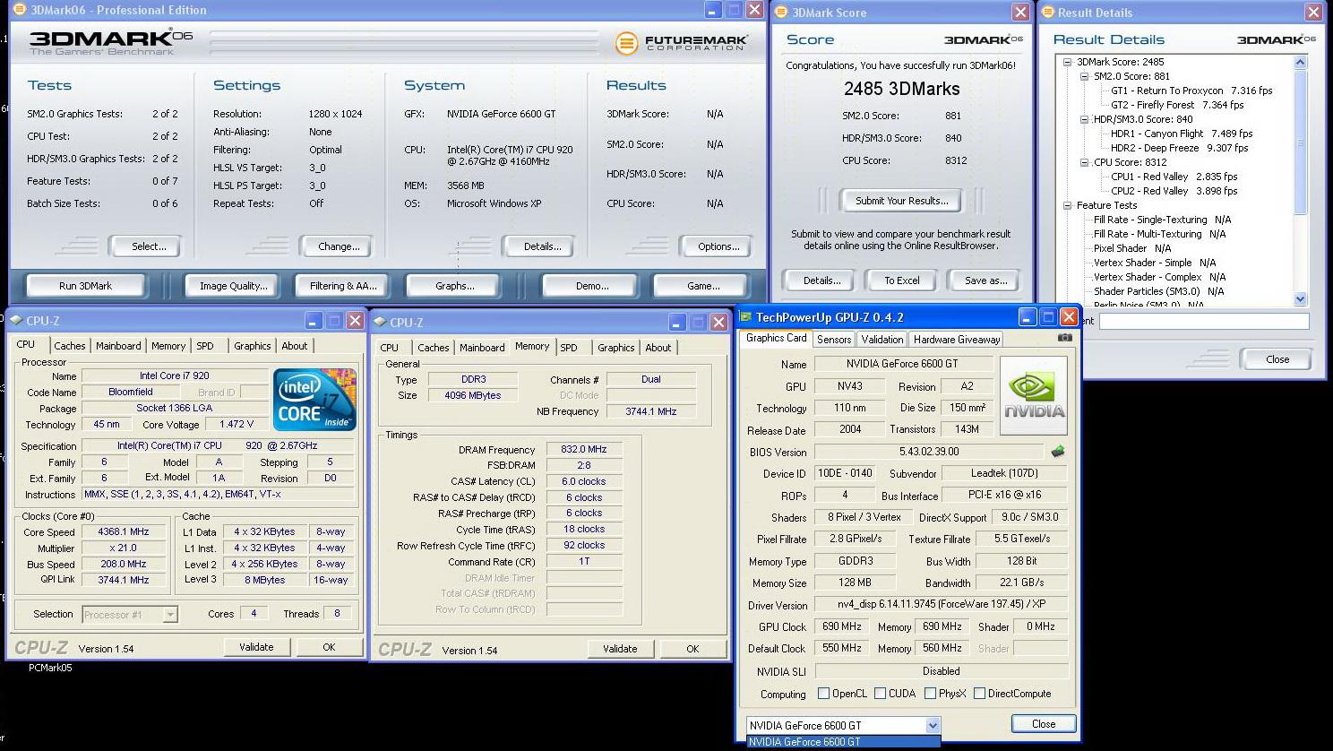Open SPD tab in CPU-Z Memory window

pos(568,348)
